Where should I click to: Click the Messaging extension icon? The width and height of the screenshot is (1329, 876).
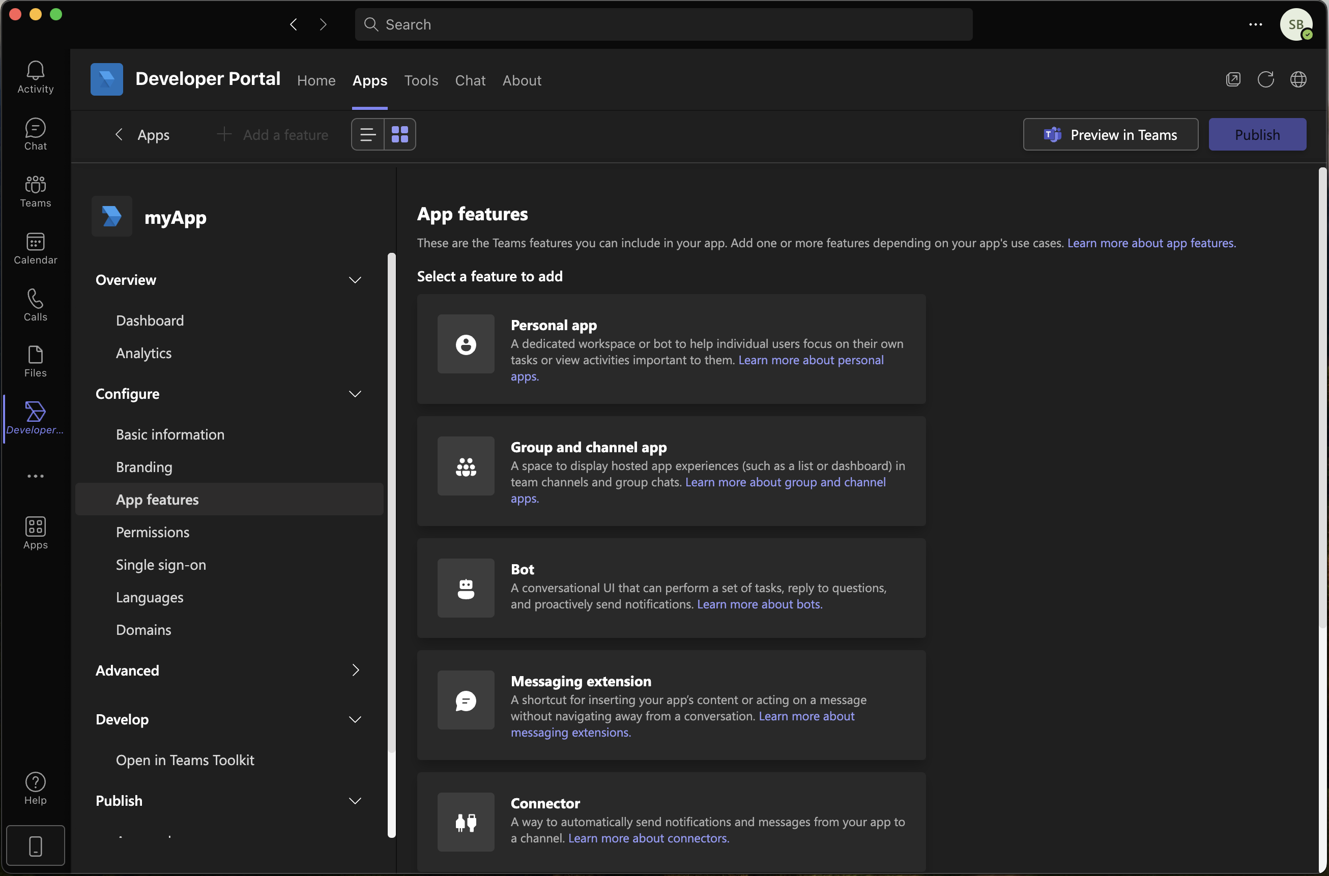pos(466,700)
